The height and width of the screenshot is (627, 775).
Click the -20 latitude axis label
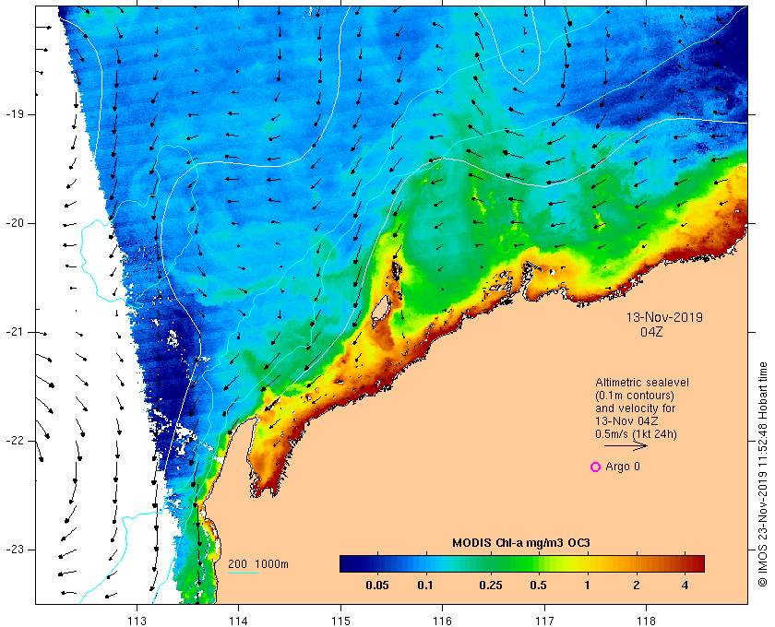[15, 223]
